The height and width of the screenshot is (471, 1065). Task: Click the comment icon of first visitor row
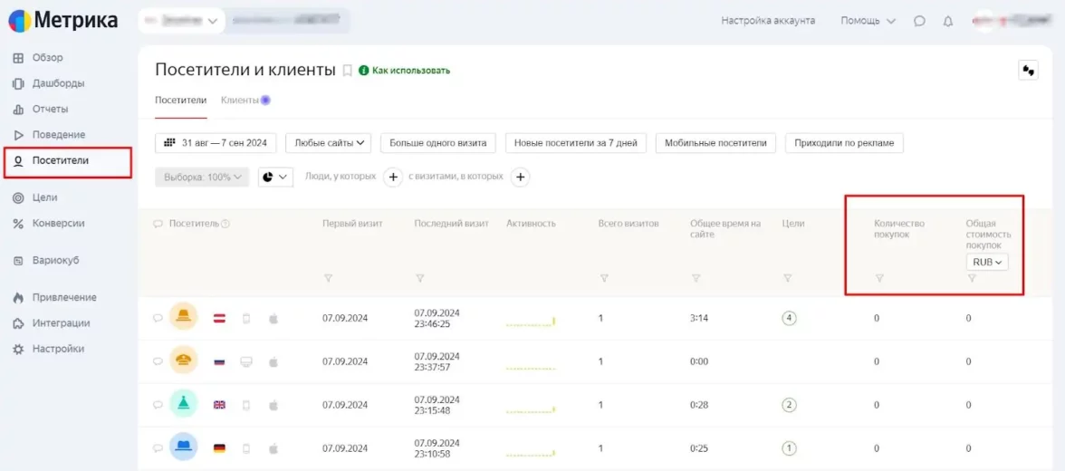(x=157, y=318)
